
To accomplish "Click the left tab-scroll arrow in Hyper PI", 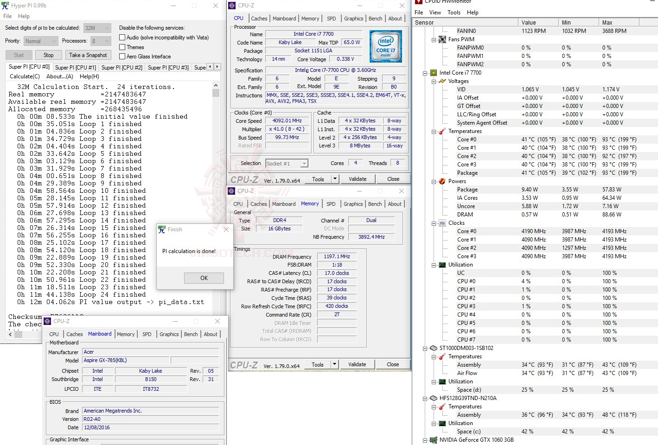I will pyautogui.click(x=210, y=67).
